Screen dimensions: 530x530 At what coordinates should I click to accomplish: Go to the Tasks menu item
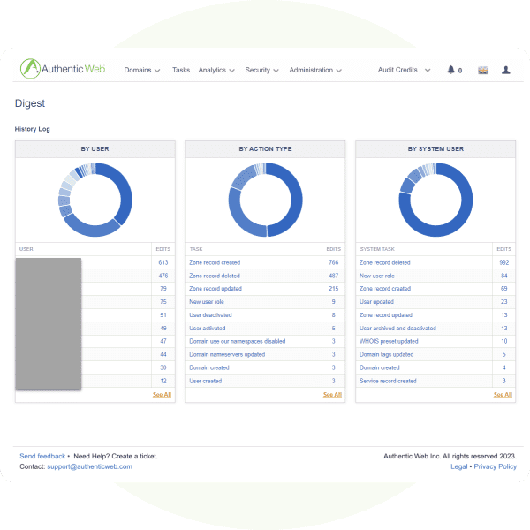181,70
